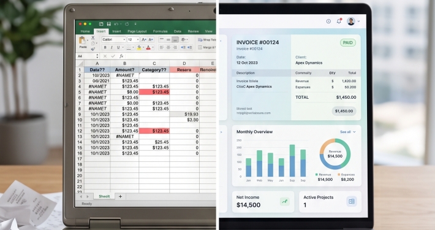Viewport: 435px width, 230px height.
Task: Click the Paste clipboard icon
Action: click(82, 40)
